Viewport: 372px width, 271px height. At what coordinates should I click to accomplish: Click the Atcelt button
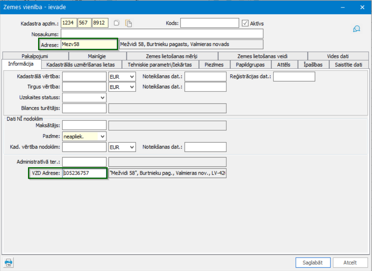[350, 262]
